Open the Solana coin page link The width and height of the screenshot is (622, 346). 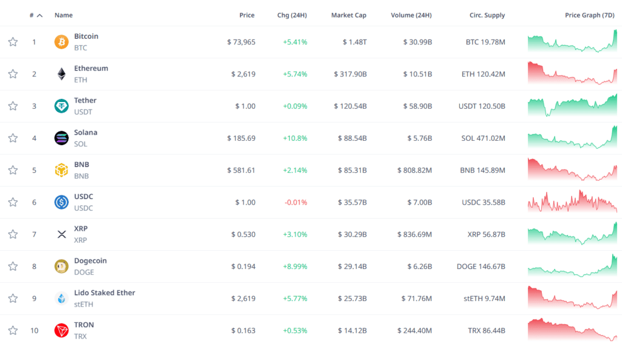86,133
